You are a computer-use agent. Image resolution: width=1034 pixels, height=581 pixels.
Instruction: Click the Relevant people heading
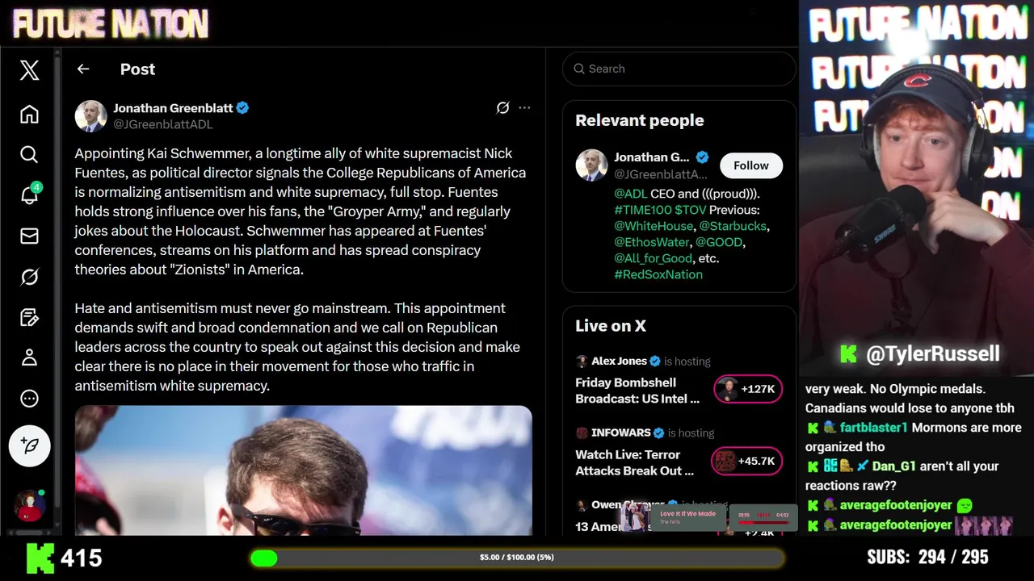click(640, 120)
